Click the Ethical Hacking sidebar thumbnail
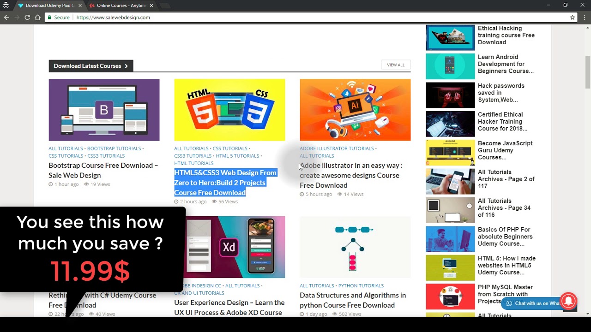 [450, 37]
